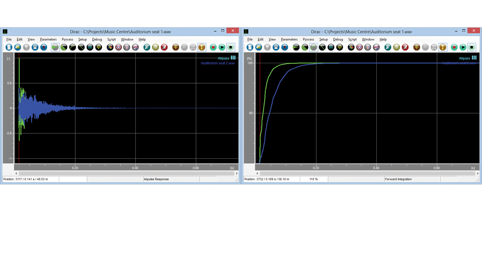Click the New file icon in the Impulse Response window

9,47
